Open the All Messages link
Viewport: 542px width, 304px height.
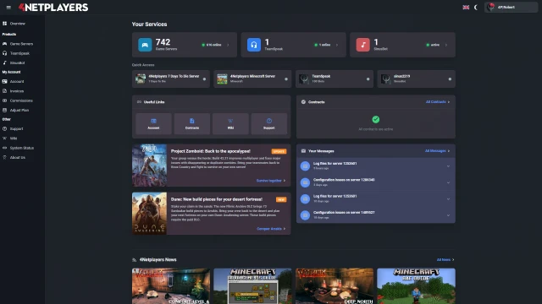[437, 151]
